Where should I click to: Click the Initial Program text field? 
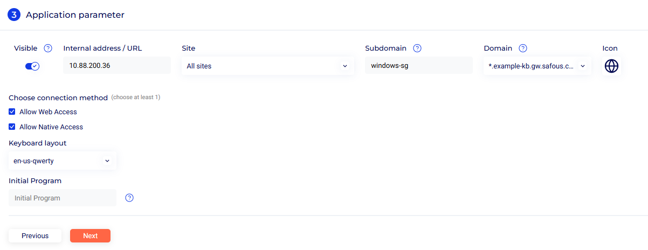point(63,198)
